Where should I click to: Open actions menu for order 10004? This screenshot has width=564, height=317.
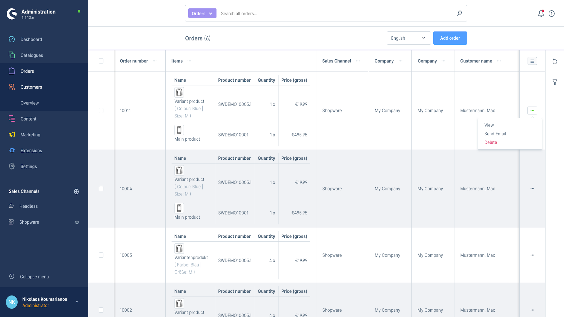(532, 189)
